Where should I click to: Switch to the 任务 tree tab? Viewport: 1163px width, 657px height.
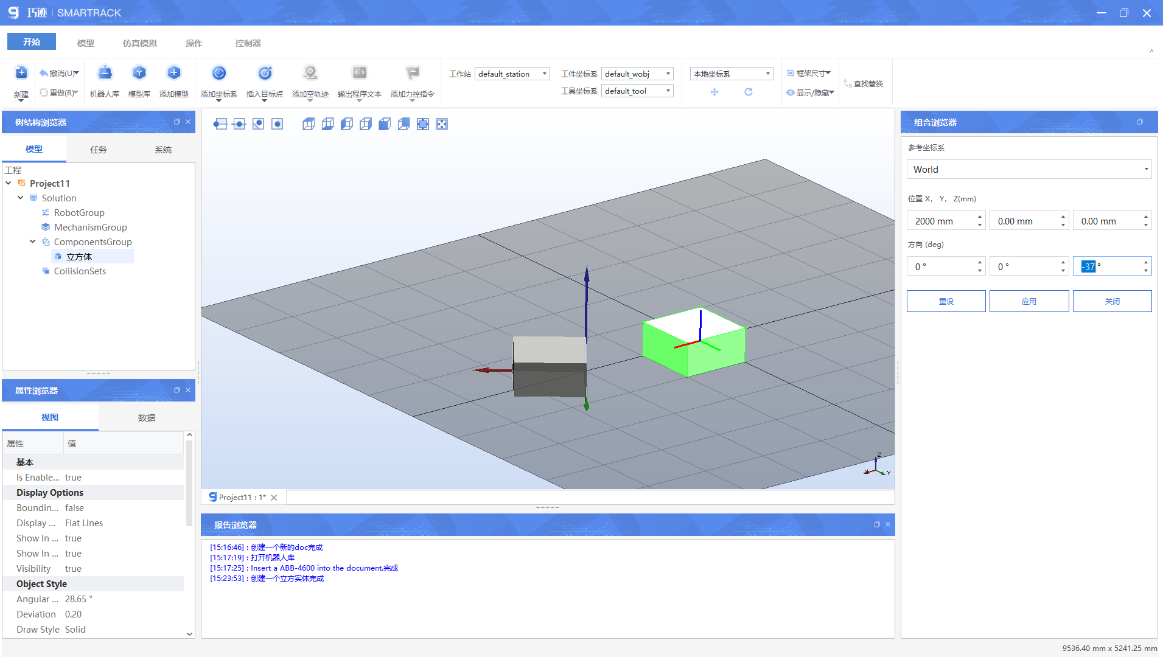point(99,149)
